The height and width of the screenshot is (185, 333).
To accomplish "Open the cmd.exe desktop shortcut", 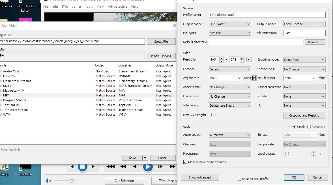I will tap(25, 170).
